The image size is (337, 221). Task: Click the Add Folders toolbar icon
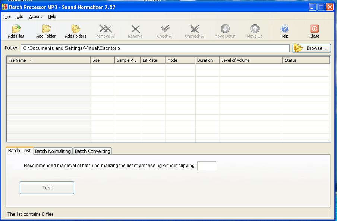point(76,29)
